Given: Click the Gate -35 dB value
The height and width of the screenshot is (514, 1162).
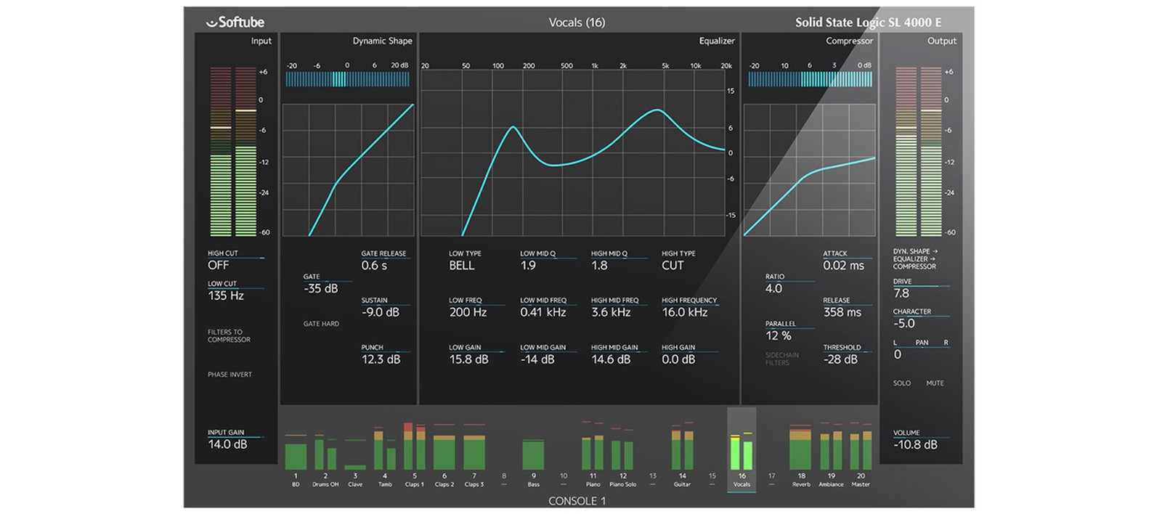Looking at the screenshot, I should pyautogui.click(x=320, y=289).
